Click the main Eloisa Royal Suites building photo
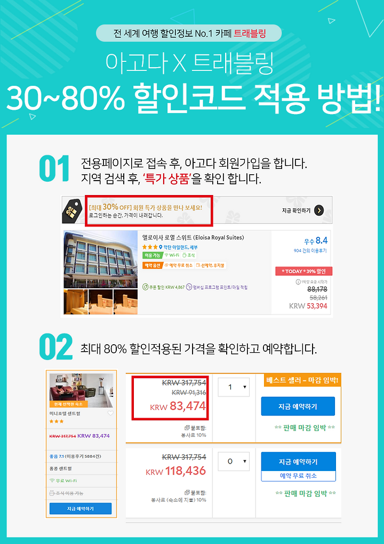 [x=101, y=259]
